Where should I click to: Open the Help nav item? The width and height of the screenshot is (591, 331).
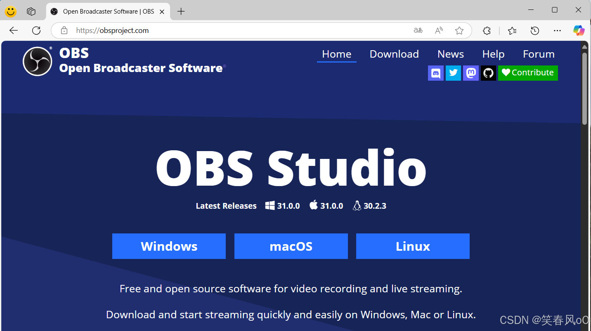[493, 54]
